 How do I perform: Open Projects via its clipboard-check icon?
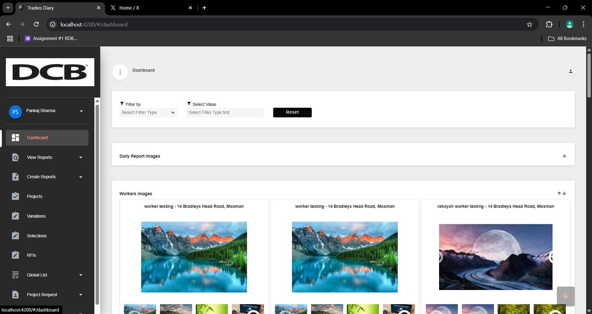click(16, 196)
